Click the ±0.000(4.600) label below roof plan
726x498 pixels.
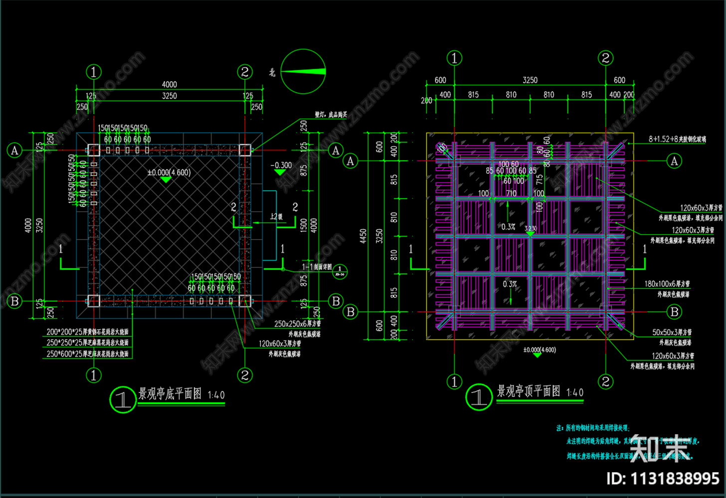point(540,350)
